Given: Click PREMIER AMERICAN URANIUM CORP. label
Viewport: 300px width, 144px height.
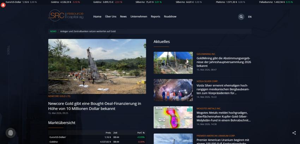Looking at the screenshot, I should (216, 136).
